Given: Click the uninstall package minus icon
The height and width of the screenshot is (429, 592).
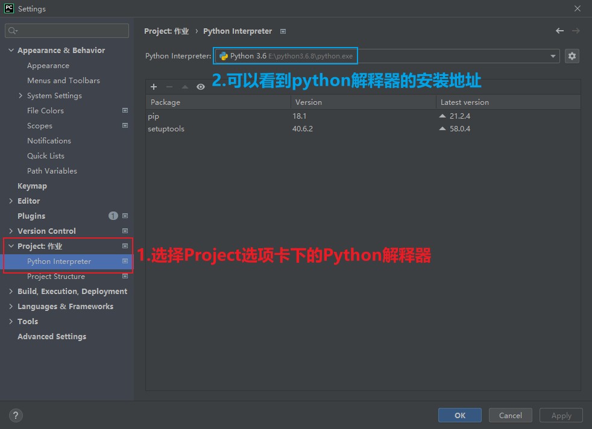Looking at the screenshot, I should click(x=169, y=87).
